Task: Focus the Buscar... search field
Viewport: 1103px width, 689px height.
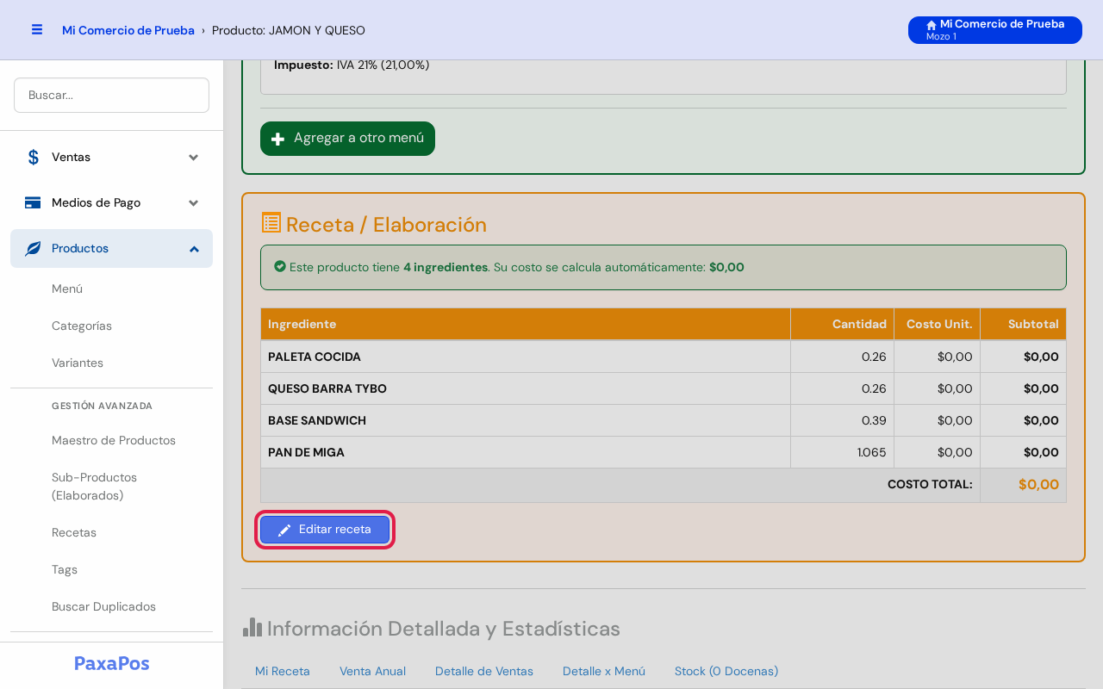Action: point(111,95)
